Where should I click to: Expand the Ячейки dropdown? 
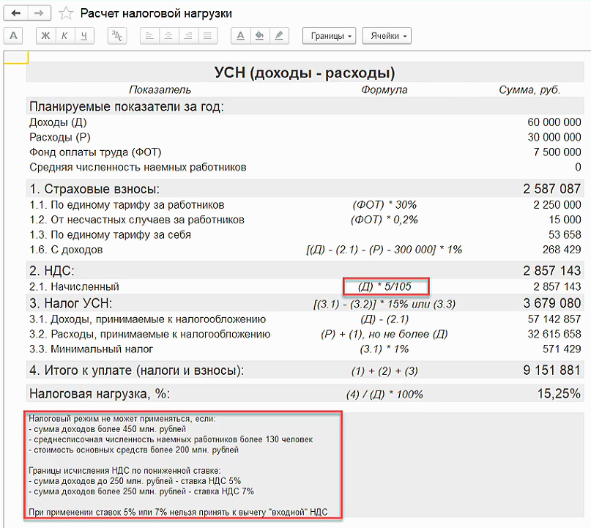point(387,35)
